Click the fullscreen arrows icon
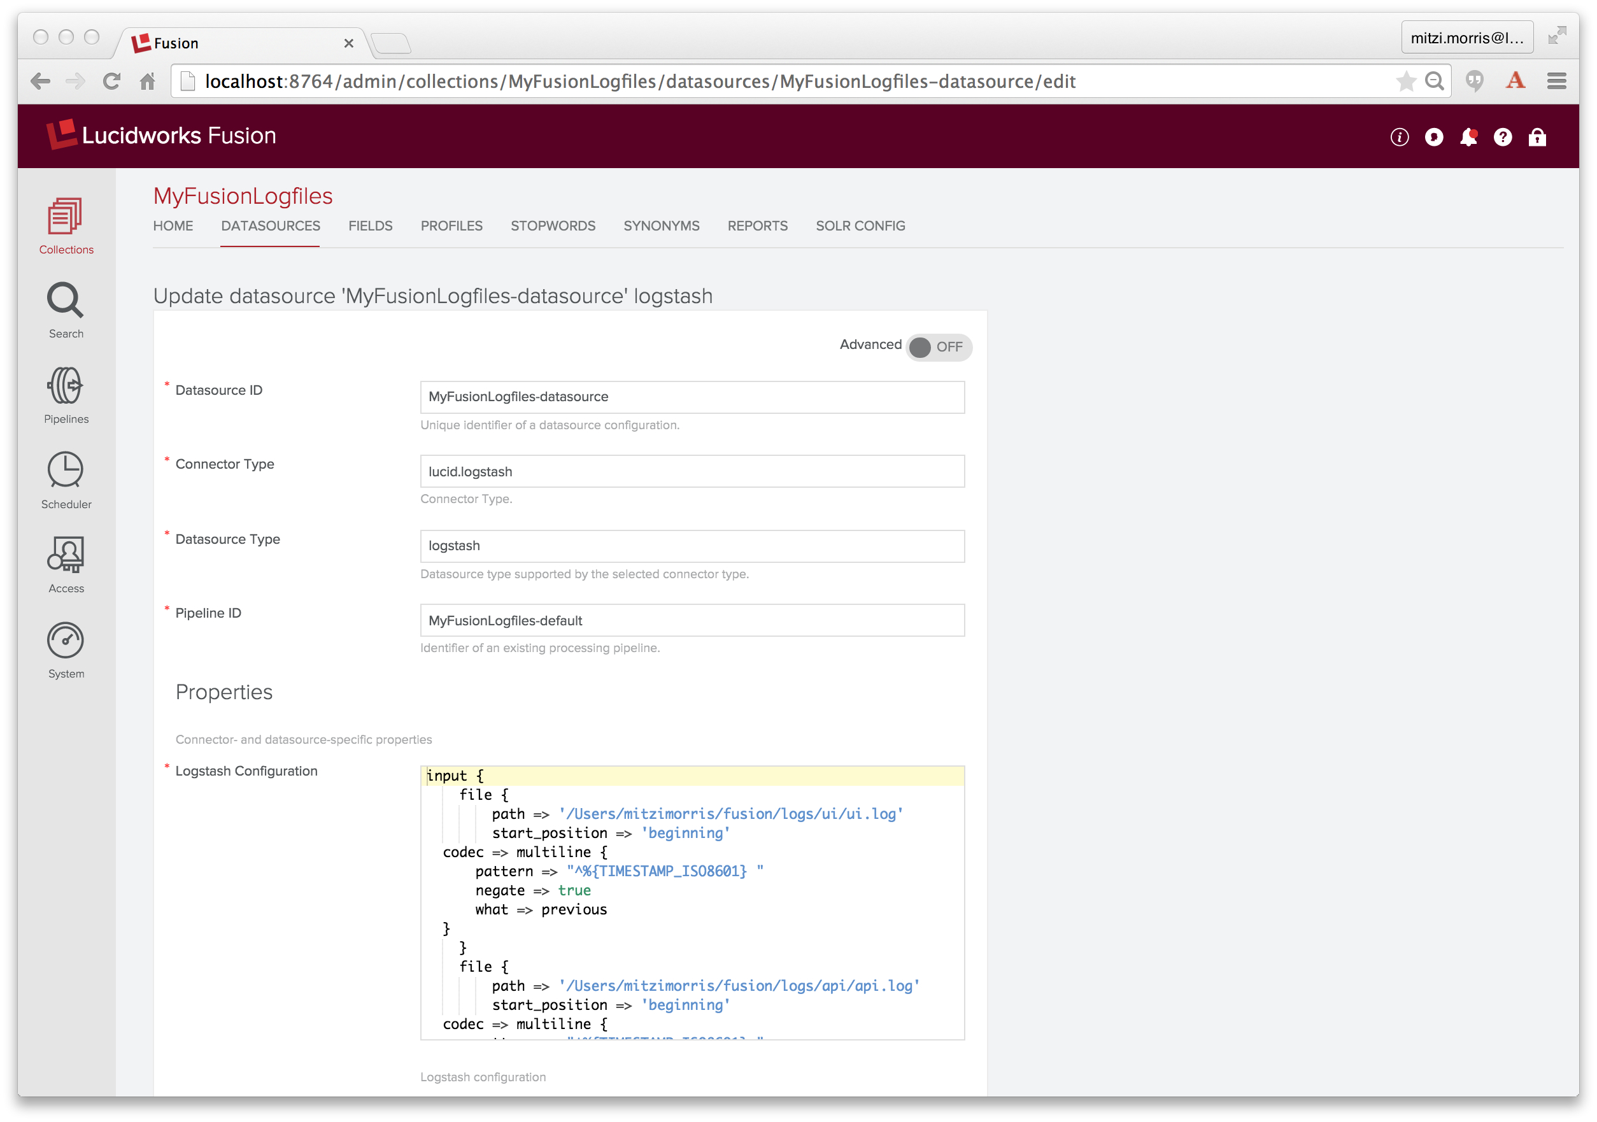 pos(1557,36)
